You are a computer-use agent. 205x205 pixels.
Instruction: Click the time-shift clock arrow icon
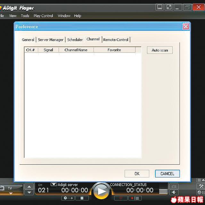[x=68, y=198]
